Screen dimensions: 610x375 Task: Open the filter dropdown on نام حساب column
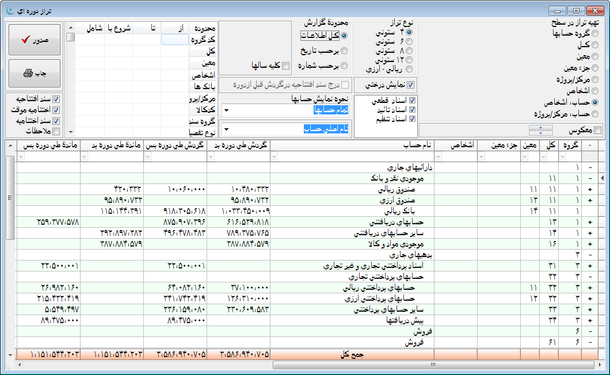click(x=274, y=156)
